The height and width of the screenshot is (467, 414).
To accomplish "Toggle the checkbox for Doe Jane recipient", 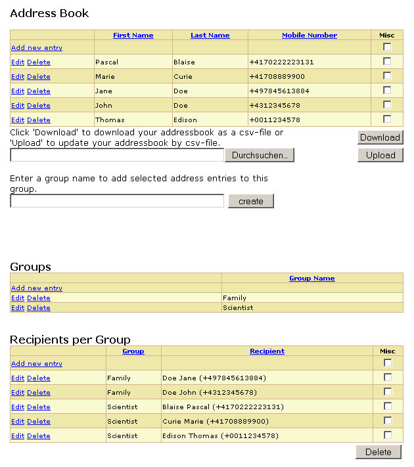I will [387, 377].
